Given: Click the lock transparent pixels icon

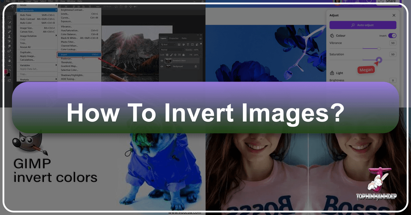Looking at the screenshot, I should coord(167,55).
